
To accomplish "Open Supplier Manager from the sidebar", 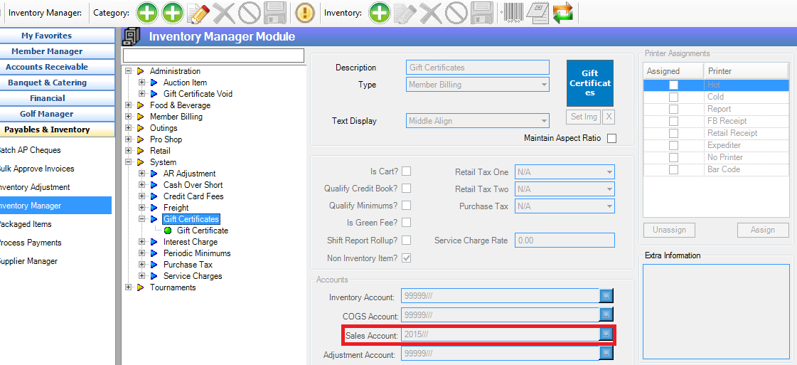I will [28, 261].
